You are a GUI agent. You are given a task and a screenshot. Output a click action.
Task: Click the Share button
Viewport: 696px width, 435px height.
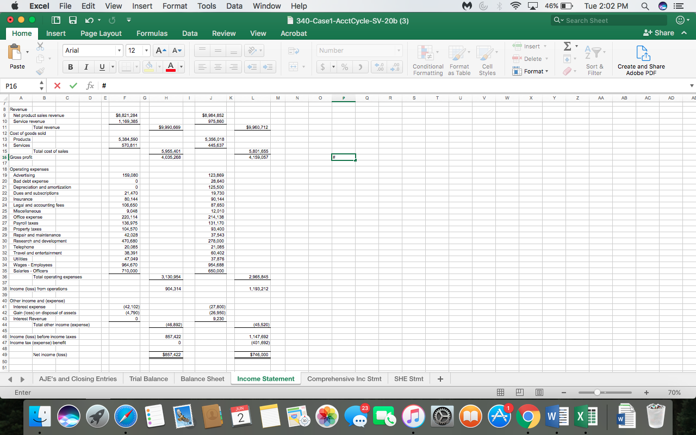(659, 33)
